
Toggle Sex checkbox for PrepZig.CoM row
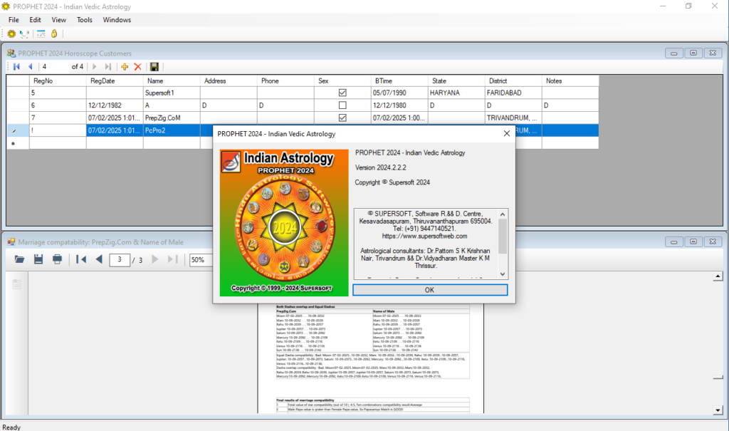[342, 118]
